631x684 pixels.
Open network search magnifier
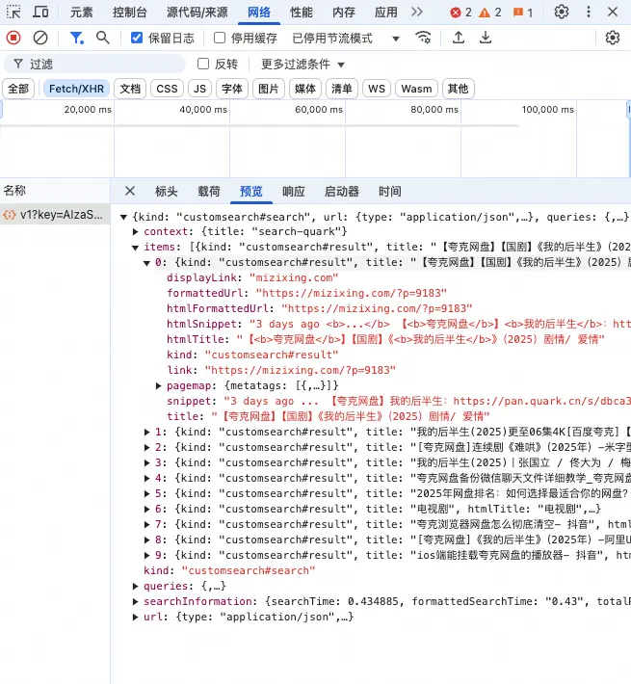[x=103, y=38]
